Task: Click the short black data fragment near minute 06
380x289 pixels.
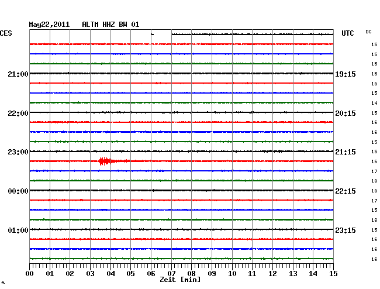Action: pyautogui.click(x=153, y=35)
